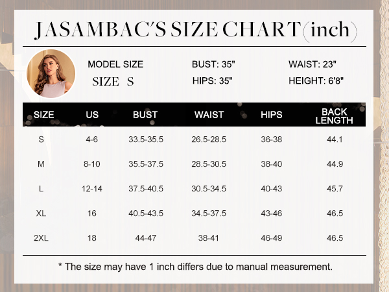
Task: Click the model's circular portrait photo
Action: click(51, 73)
